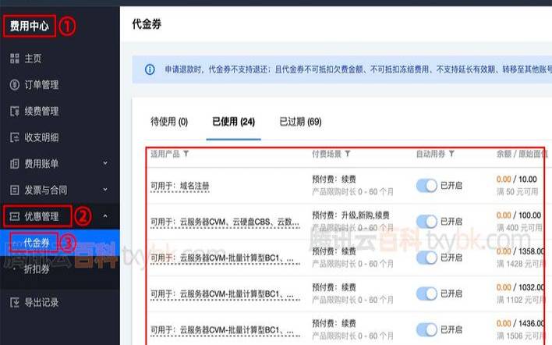Viewport: 552px width, 345px height.
Task: Select the 代金券 sidebar item
Action: tap(37, 243)
